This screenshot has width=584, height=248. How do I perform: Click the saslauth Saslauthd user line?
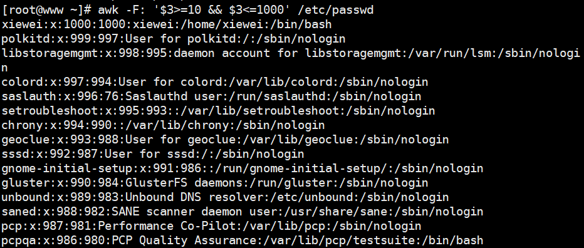pos(212,96)
